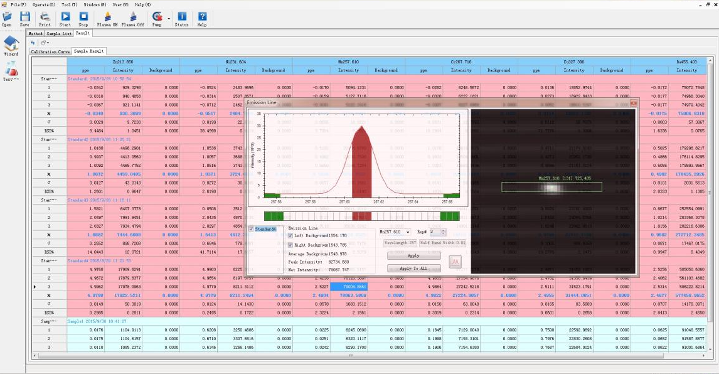Click the Ni231.604 column header
Screen dimensions: 719x374
click(236, 61)
